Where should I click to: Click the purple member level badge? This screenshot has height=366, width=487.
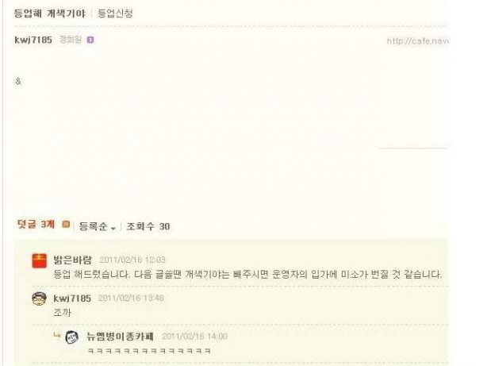point(90,40)
